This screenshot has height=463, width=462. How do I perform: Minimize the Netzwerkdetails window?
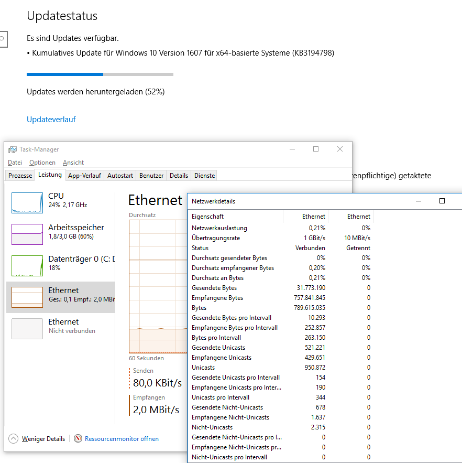tap(419, 201)
